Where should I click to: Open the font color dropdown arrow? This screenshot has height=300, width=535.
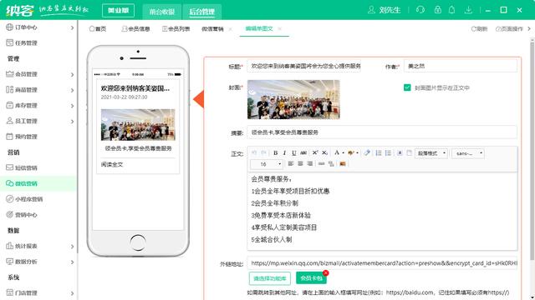(343, 153)
